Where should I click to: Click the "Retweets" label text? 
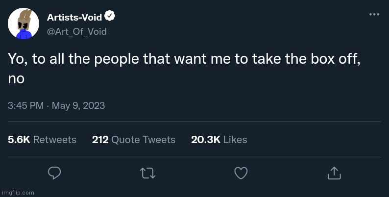55,140
